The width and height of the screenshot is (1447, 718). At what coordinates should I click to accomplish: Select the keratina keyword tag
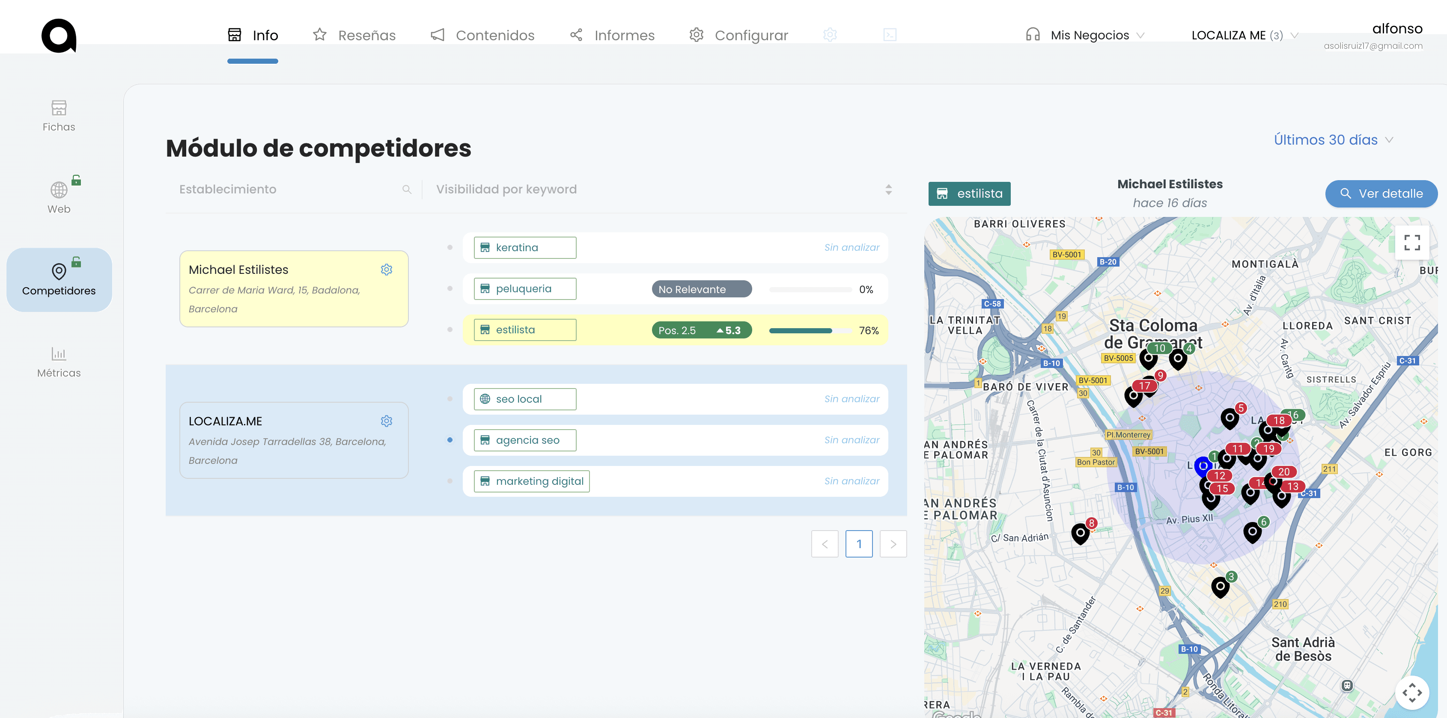(525, 248)
